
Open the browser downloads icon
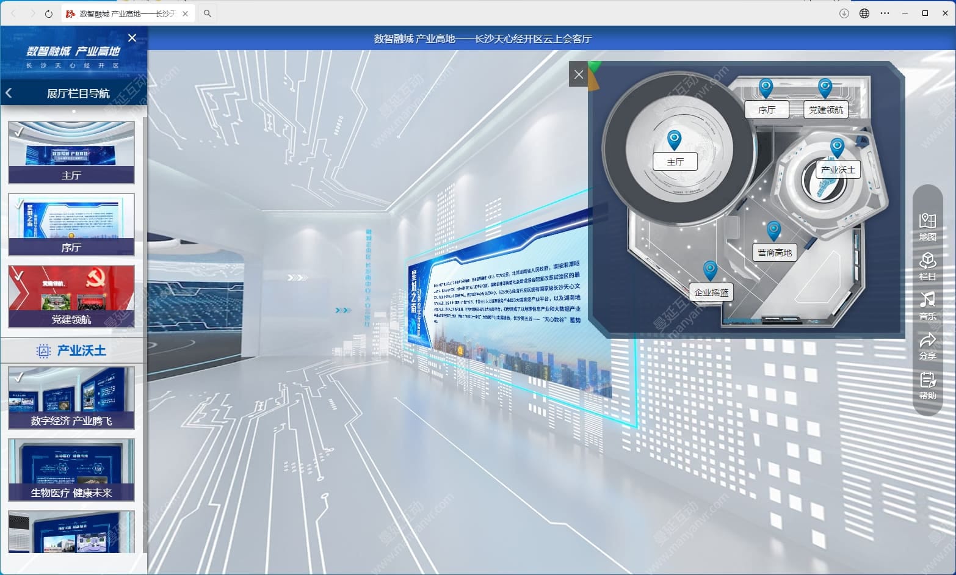[x=844, y=13]
